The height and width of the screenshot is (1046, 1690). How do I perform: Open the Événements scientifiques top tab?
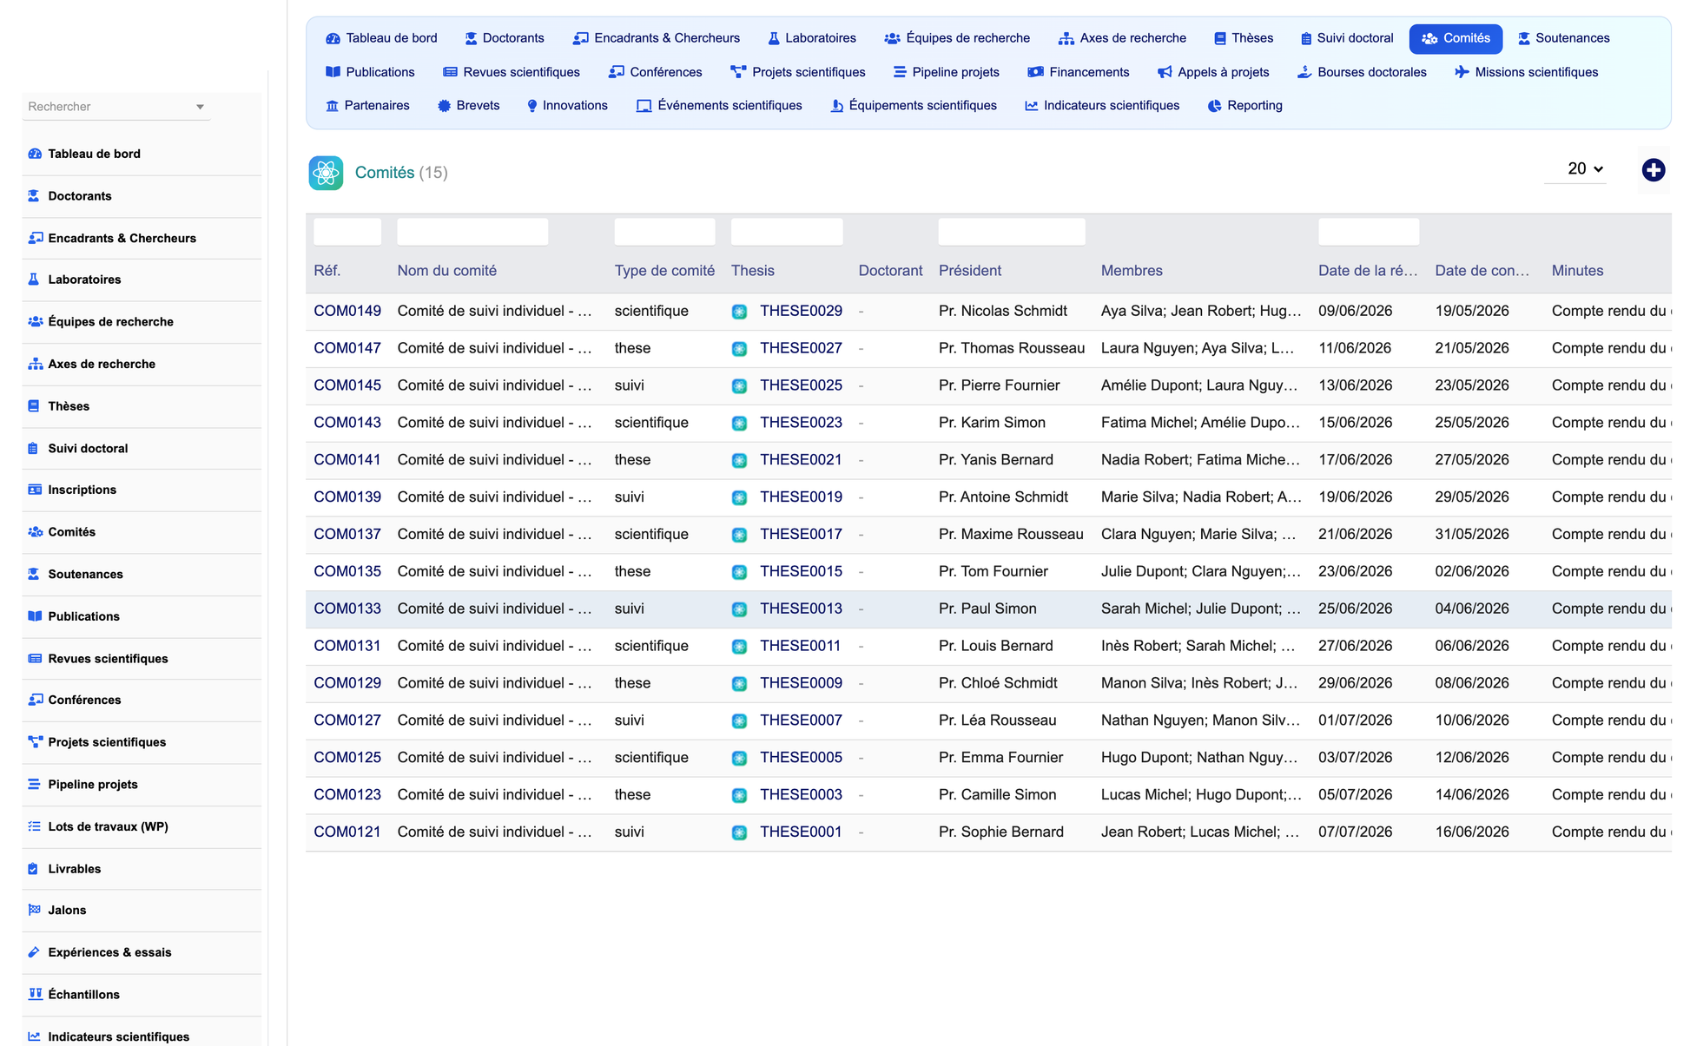719,106
